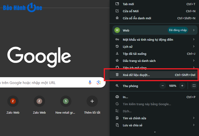Click Tìm kiếm trang này bằng Google...
The height and width of the screenshot is (136, 199).
point(154,104)
